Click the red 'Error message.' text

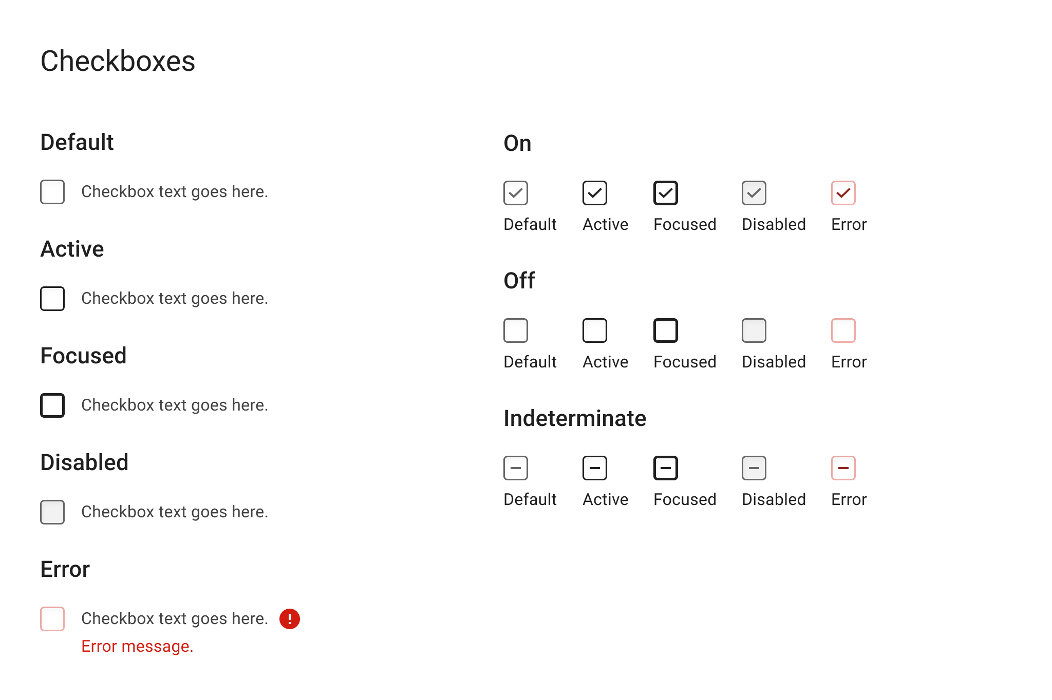(137, 647)
